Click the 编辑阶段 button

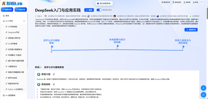pos(191,30)
